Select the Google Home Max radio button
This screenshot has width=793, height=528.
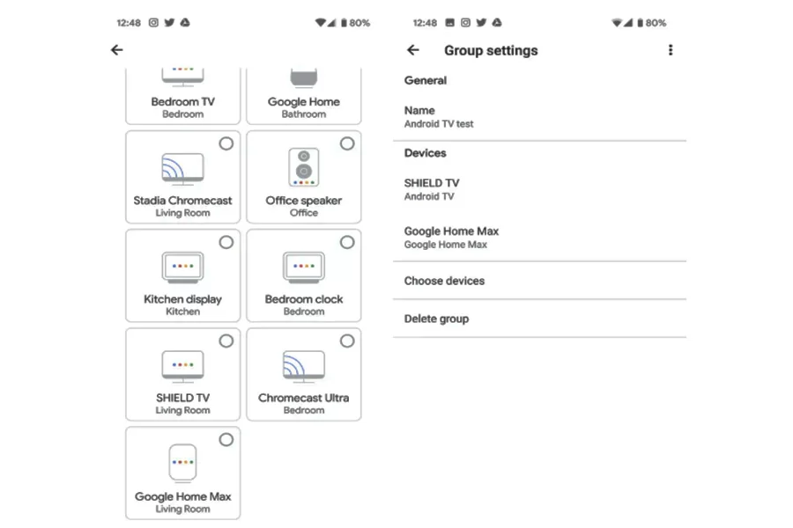[x=226, y=440]
